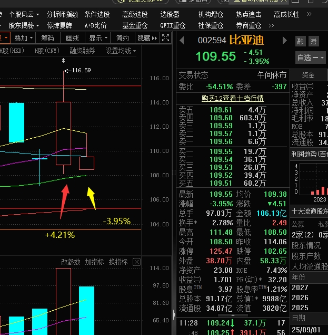Click the 涨停 125.47 value
This screenshot has width=328, height=335.
coord(221,251)
